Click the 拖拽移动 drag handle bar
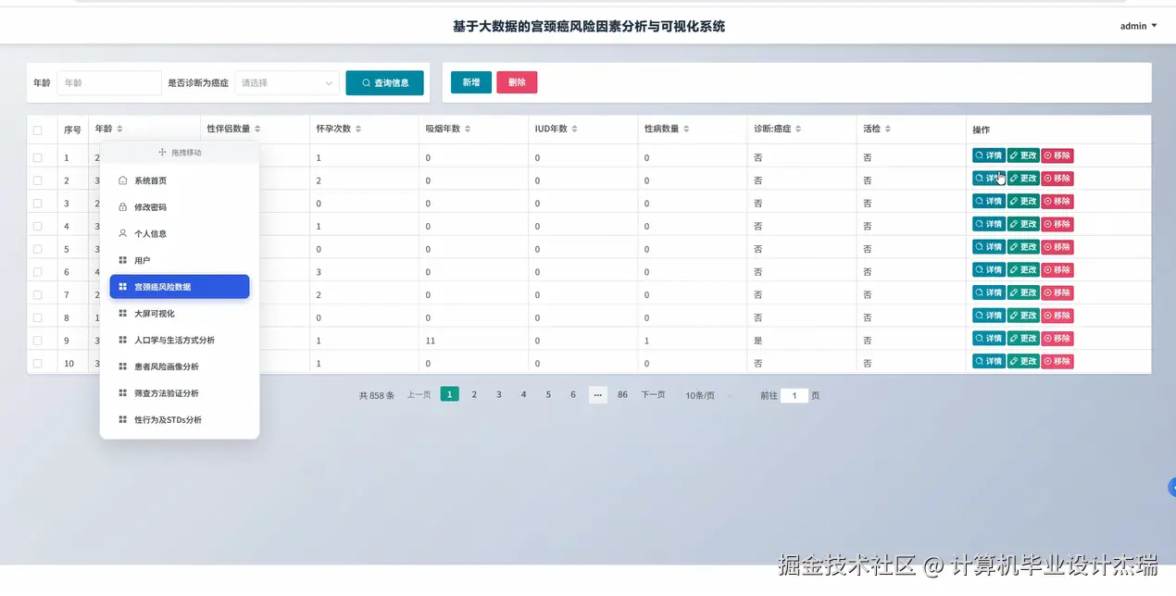 pos(180,152)
